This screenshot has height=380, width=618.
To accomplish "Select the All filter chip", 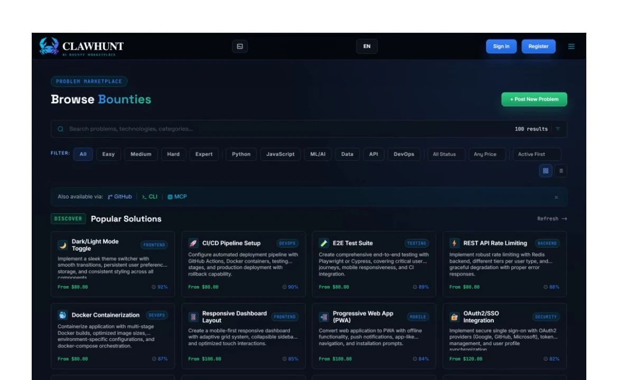I will pos(83,154).
